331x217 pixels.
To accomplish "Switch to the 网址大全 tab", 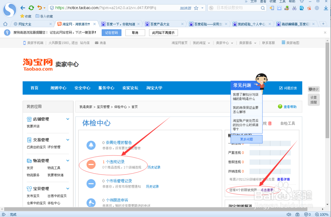I will tap(32, 24).
